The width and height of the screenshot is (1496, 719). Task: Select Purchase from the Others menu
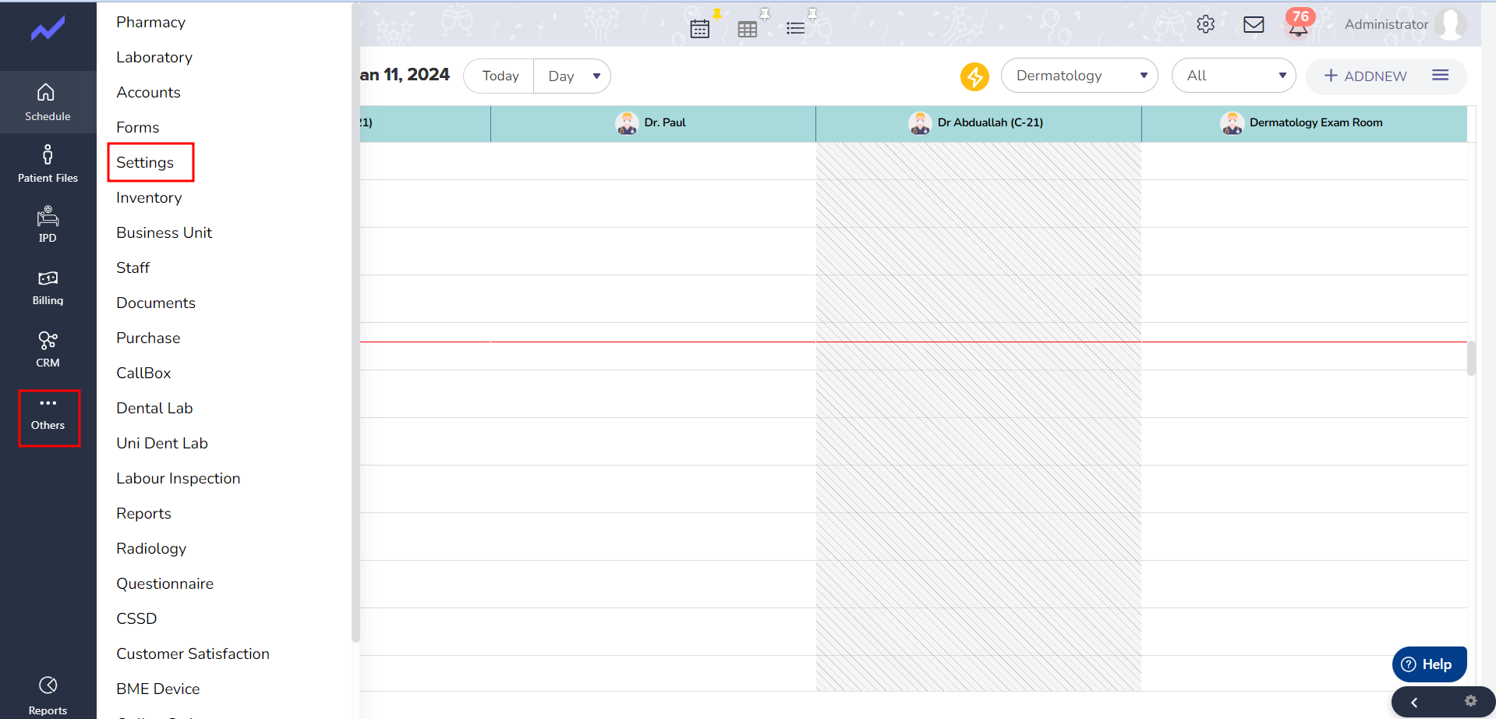pos(148,338)
